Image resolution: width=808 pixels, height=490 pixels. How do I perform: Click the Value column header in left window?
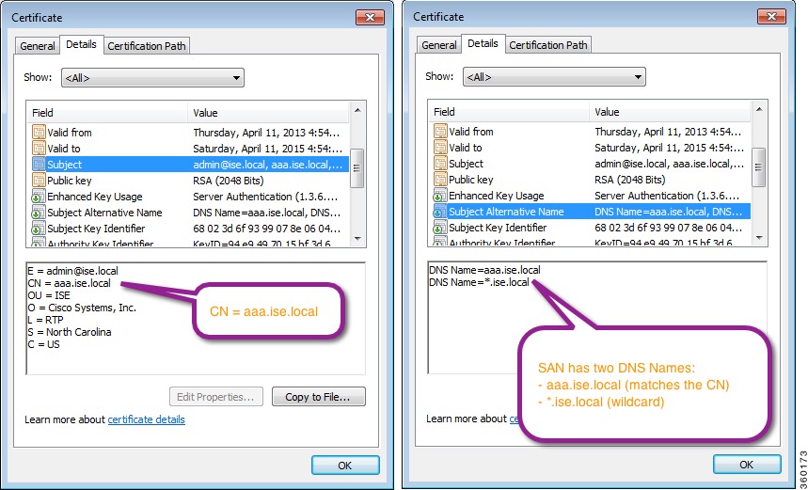coord(268,113)
